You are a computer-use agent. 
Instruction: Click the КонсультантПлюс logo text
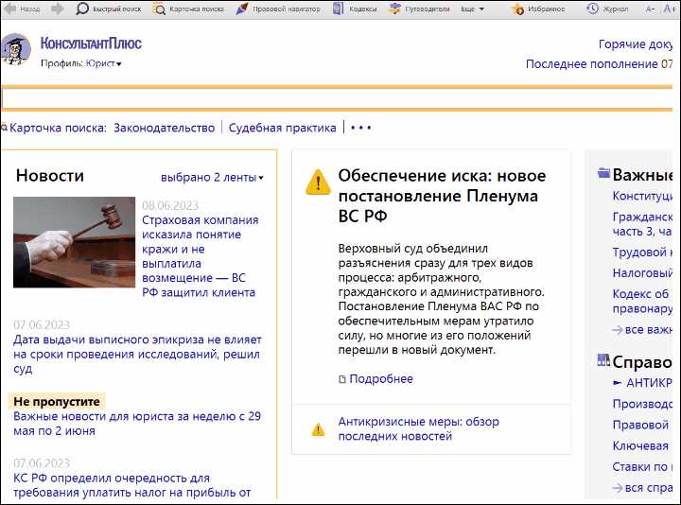click(91, 44)
